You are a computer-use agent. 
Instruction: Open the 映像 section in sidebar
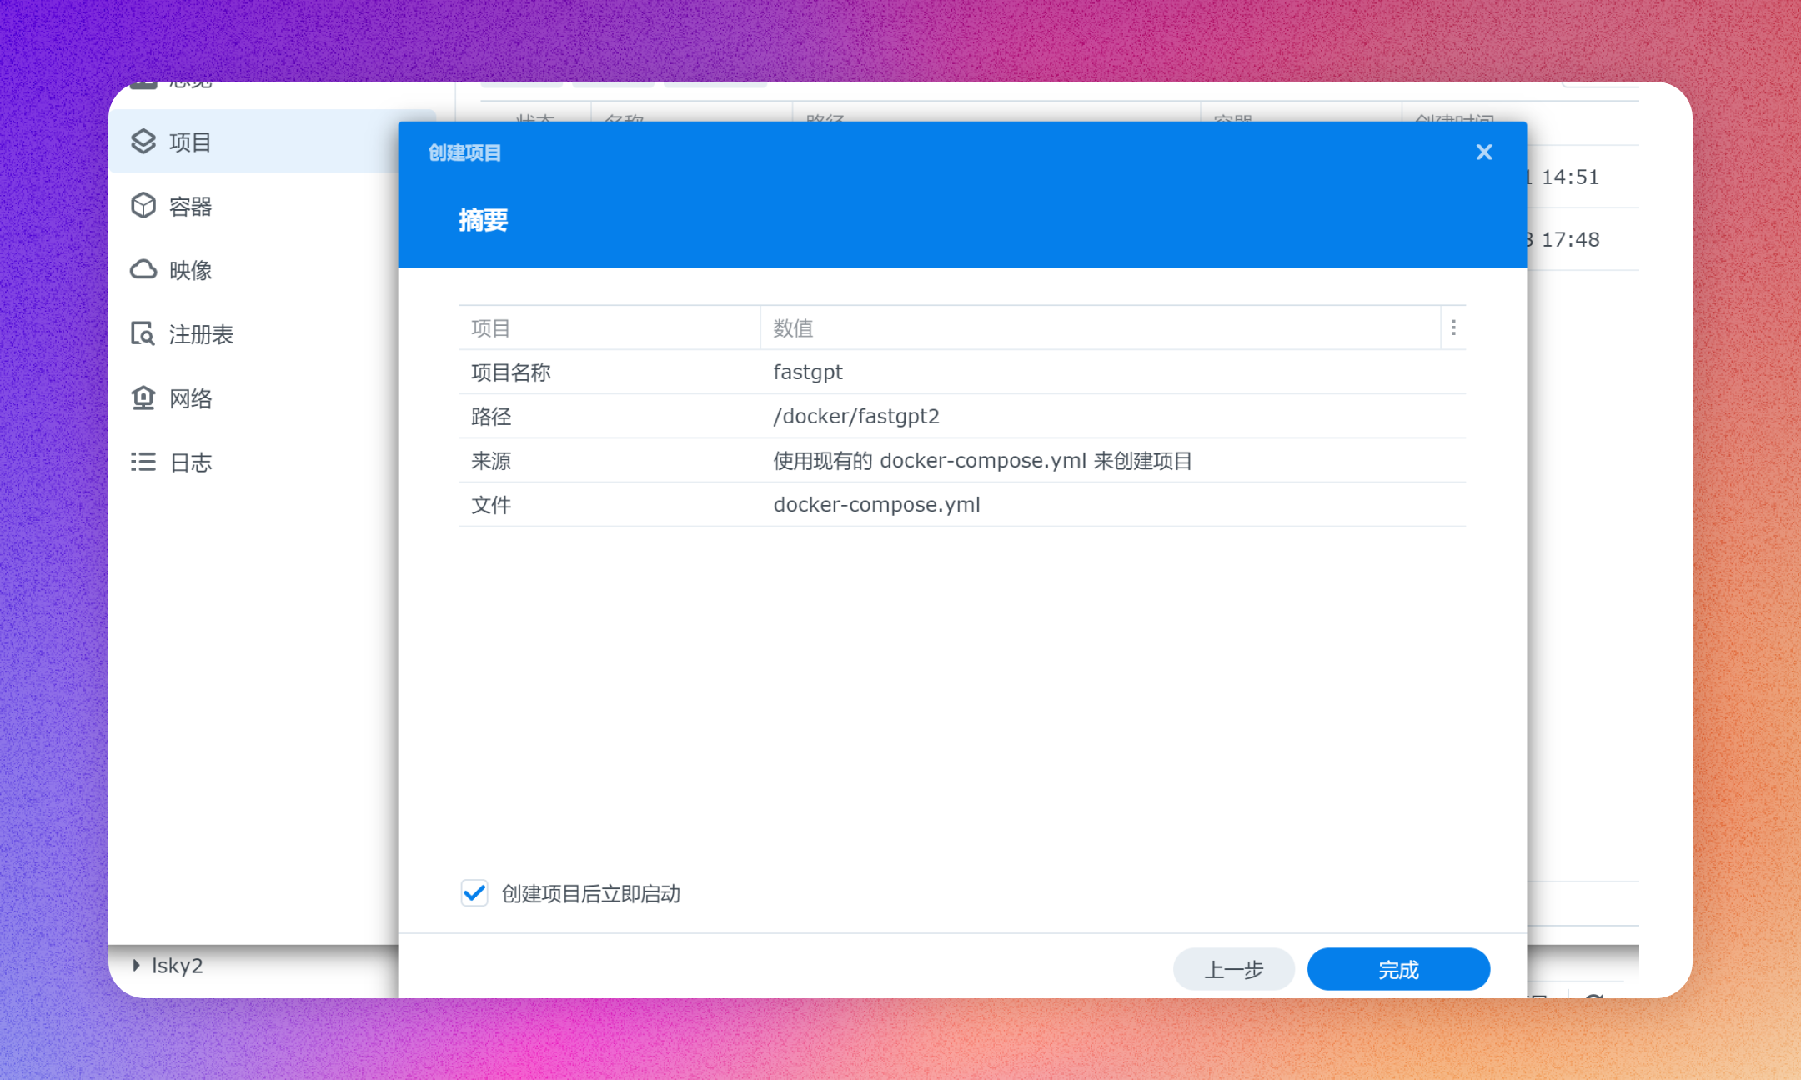pos(190,270)
